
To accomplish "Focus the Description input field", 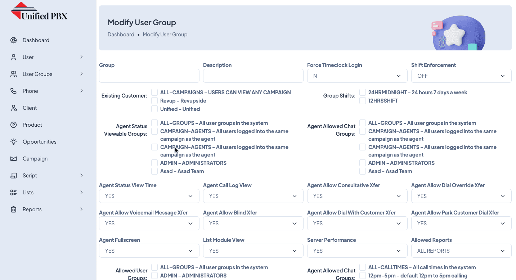I will [x=253, y=76].
